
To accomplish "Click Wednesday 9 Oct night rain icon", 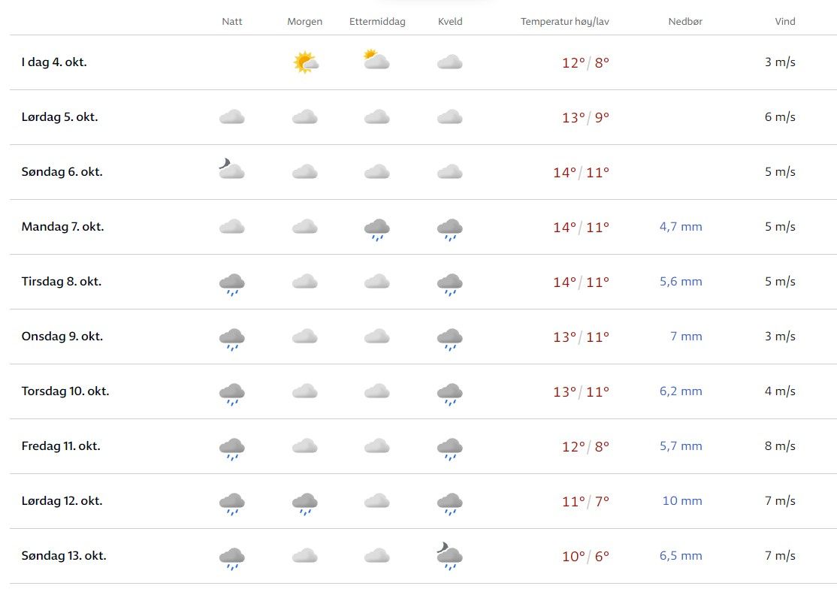I will coord(232,339).
